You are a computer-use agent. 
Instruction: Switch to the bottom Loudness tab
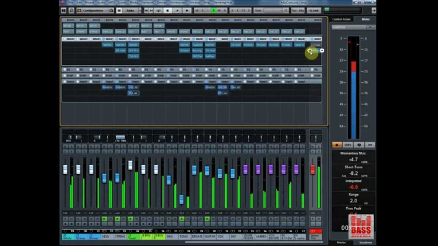pyautogui.click(x=365, y=243)
